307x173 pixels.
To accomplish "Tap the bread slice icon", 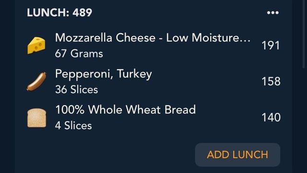I will [x=36, y=118].
